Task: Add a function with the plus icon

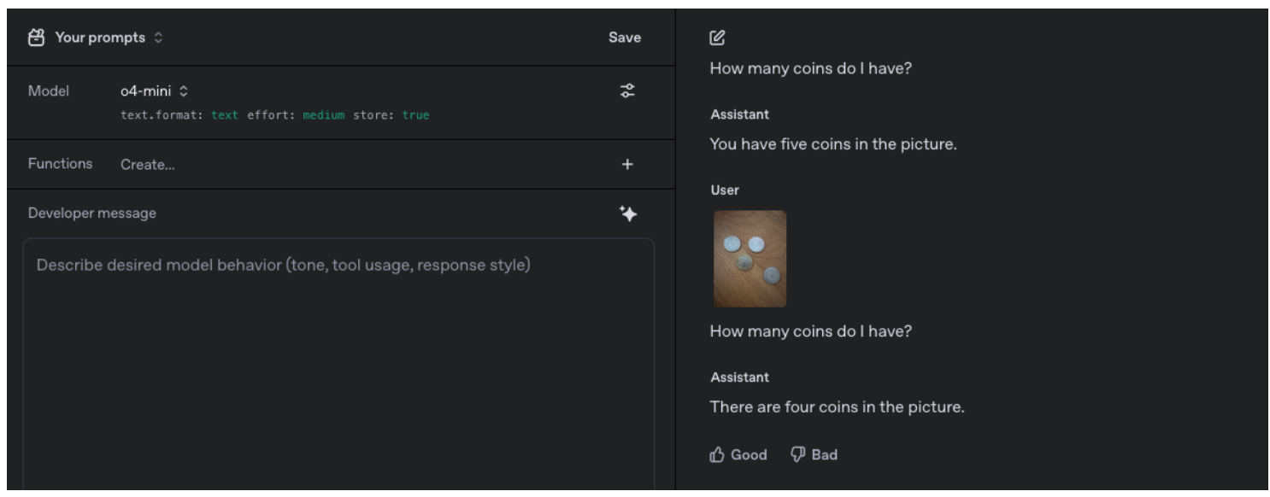Action: coord(627,165)
